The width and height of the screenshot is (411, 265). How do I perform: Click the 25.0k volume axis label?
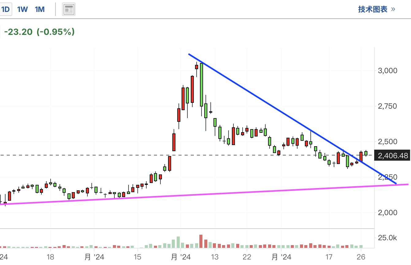click(387, 237)
